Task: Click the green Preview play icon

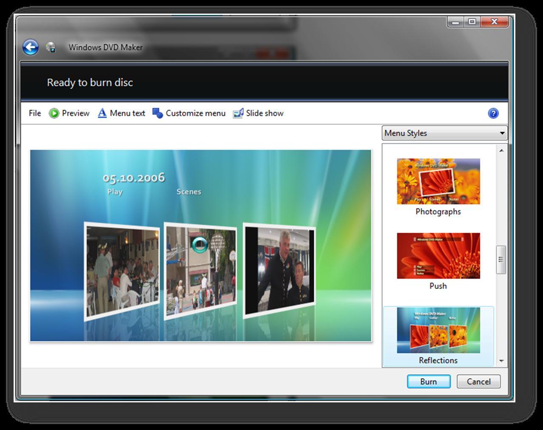Action: 54,113
